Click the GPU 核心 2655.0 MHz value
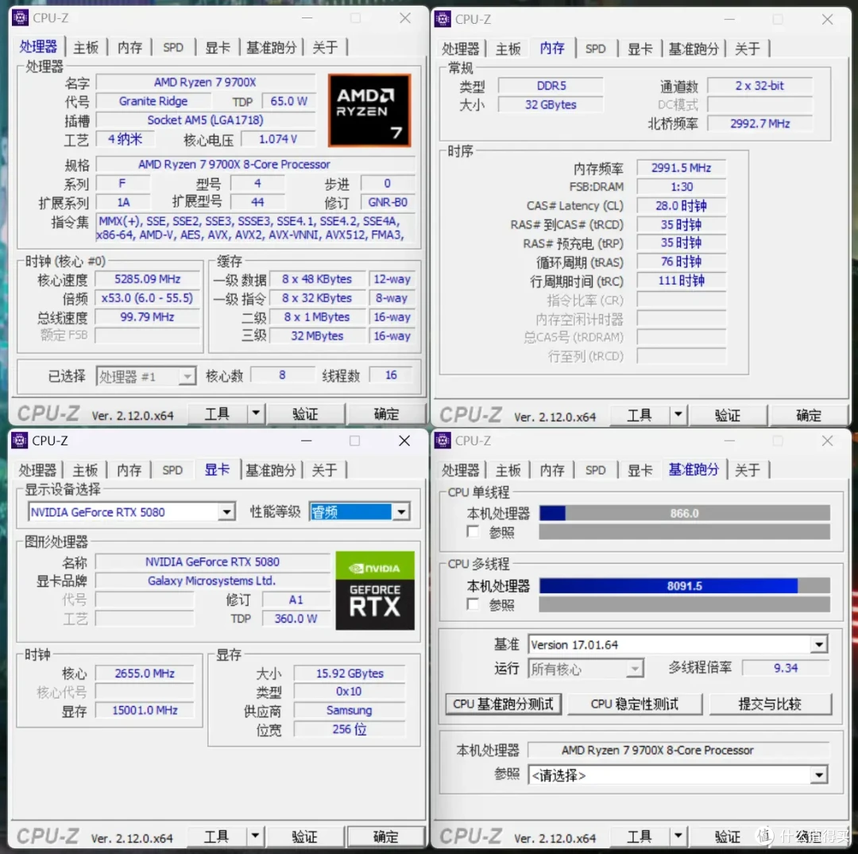Screen dimensions: 858x854 click(x=145, y=673)
